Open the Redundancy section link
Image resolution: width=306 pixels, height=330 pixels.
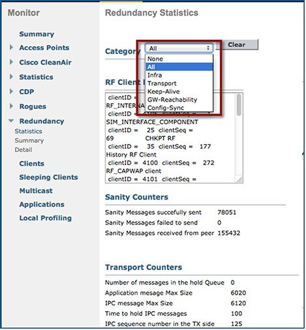click(x=42, y=121)
